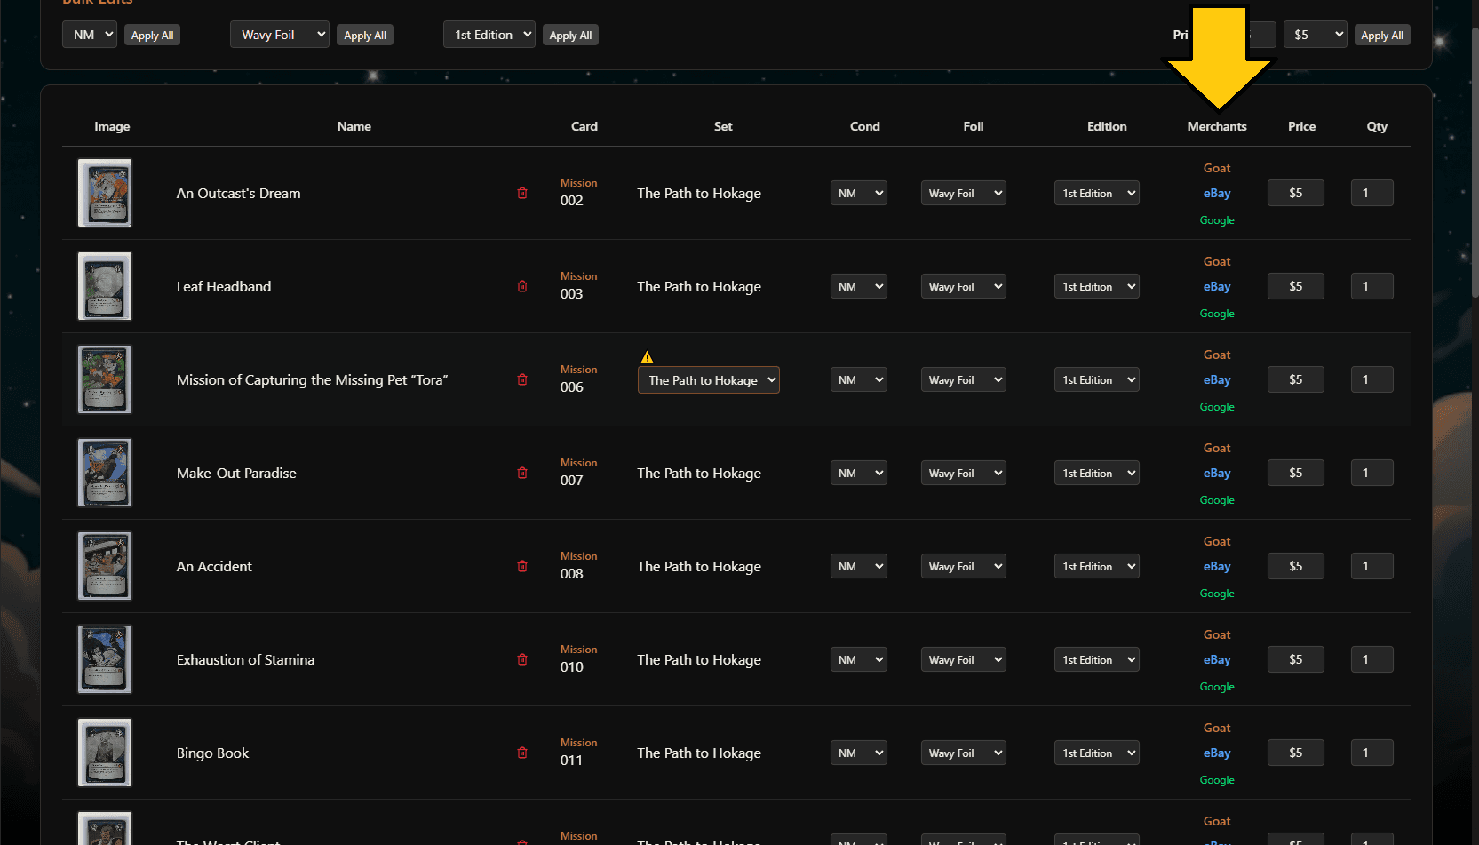The height and width of the screenshot is (845, 1479).
Task: Open the bulk Wavy Foil dropdown
Action: [279, 34]
